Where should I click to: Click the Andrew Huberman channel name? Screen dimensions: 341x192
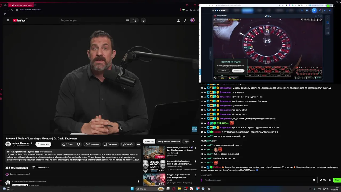(x=21, y=143)
